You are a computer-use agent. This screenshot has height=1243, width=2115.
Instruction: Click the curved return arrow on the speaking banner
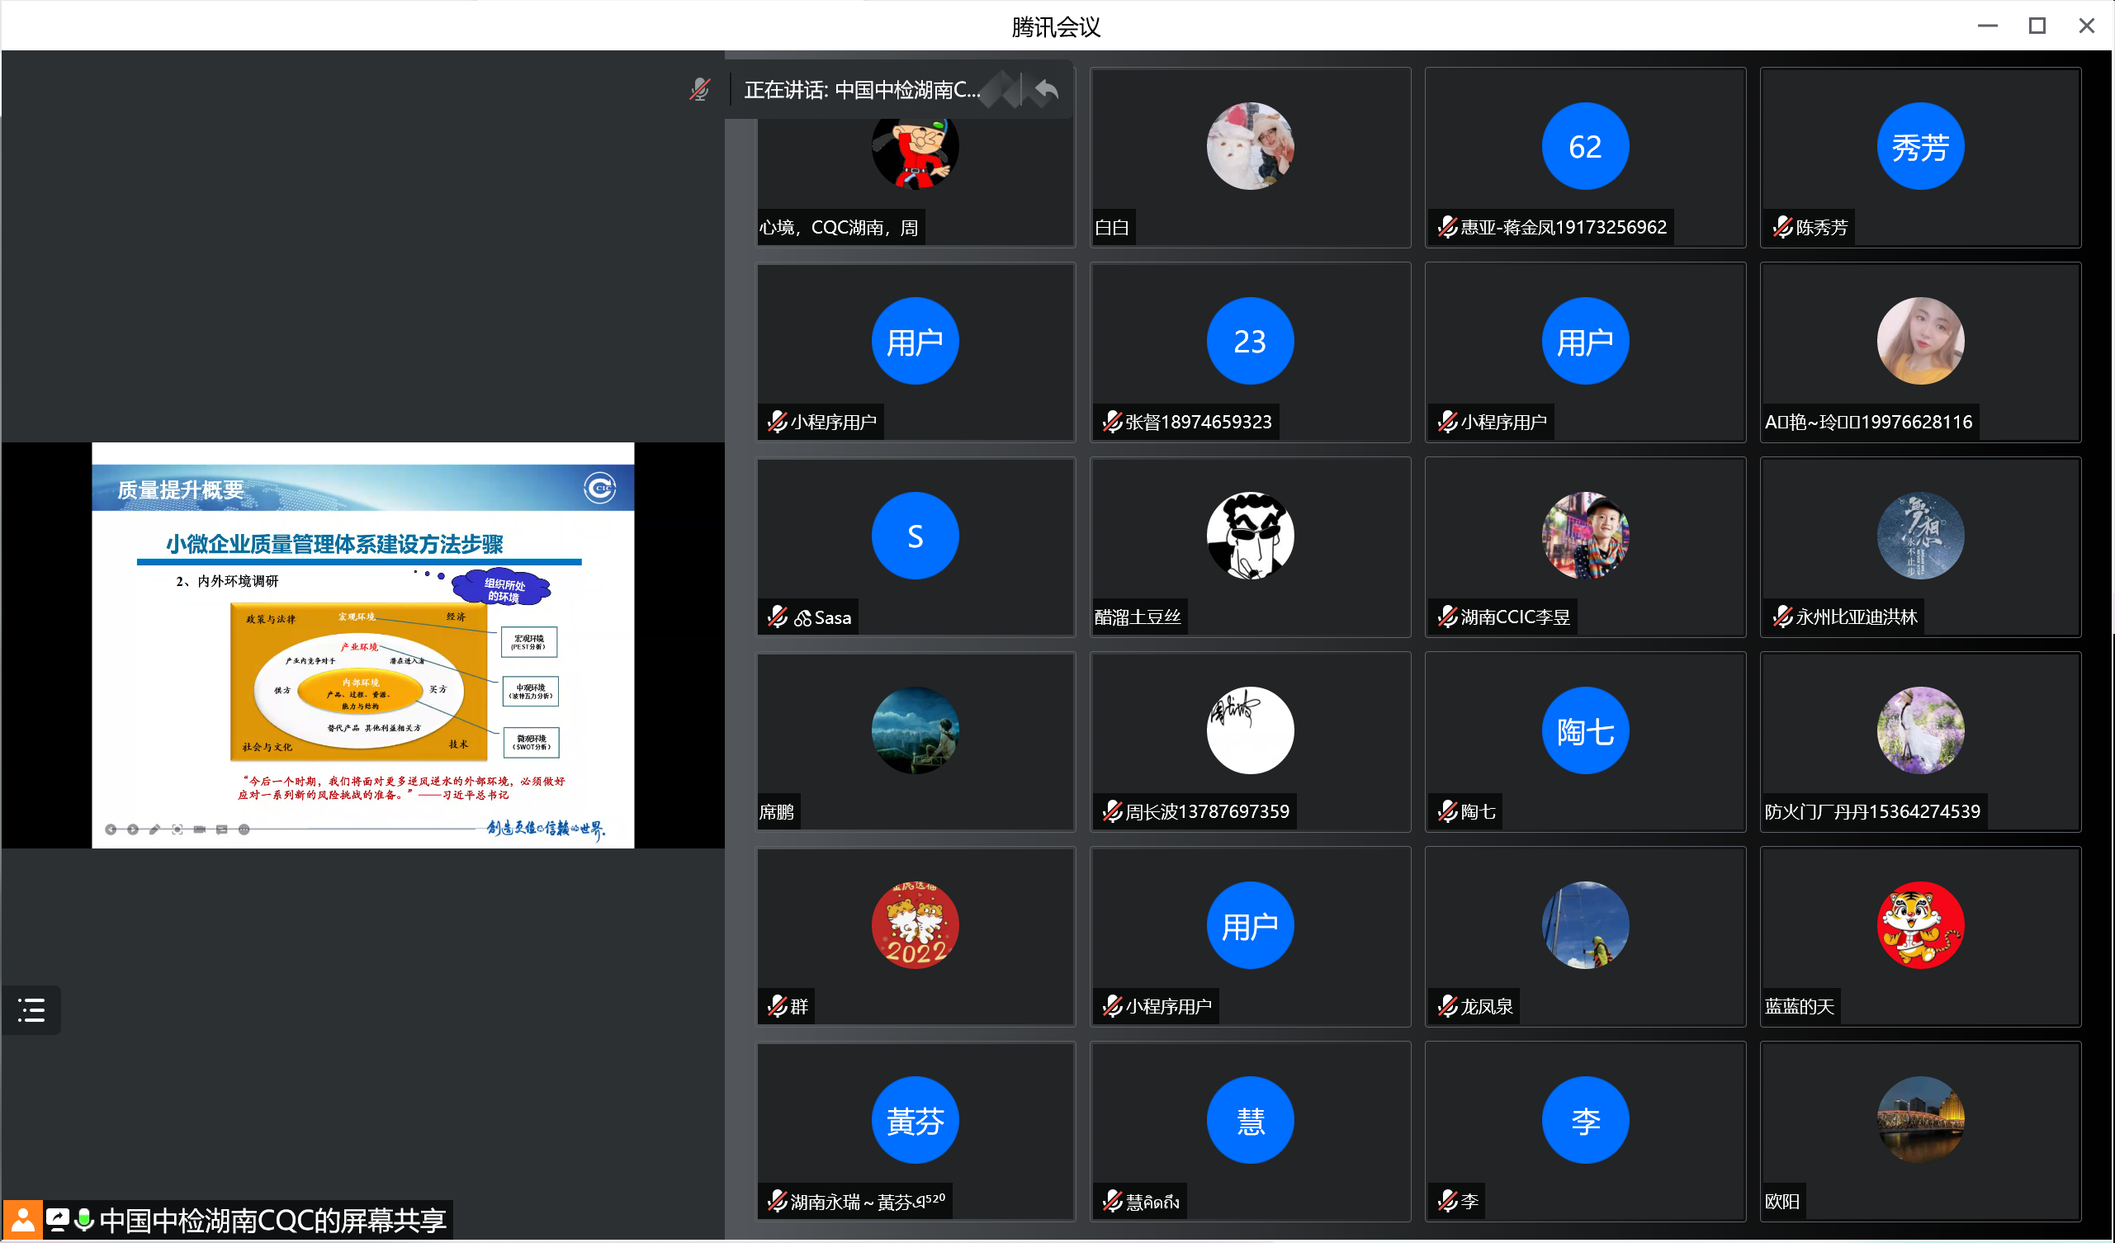coord(1047,89)
